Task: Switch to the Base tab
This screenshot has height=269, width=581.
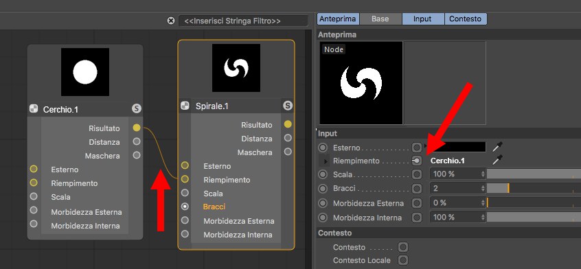Action: point(380,19)
